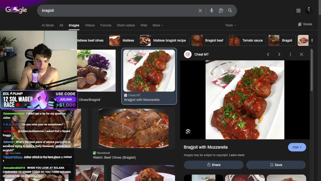The height and width of the screenshot is (181, 321).
Task: Expand the Tools dropdown
Action: coord(230,25)
